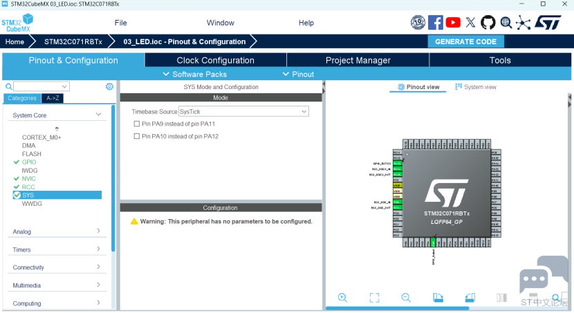Switch to the A->Z sorting tab
574x313 pixels.
point(53,98)
